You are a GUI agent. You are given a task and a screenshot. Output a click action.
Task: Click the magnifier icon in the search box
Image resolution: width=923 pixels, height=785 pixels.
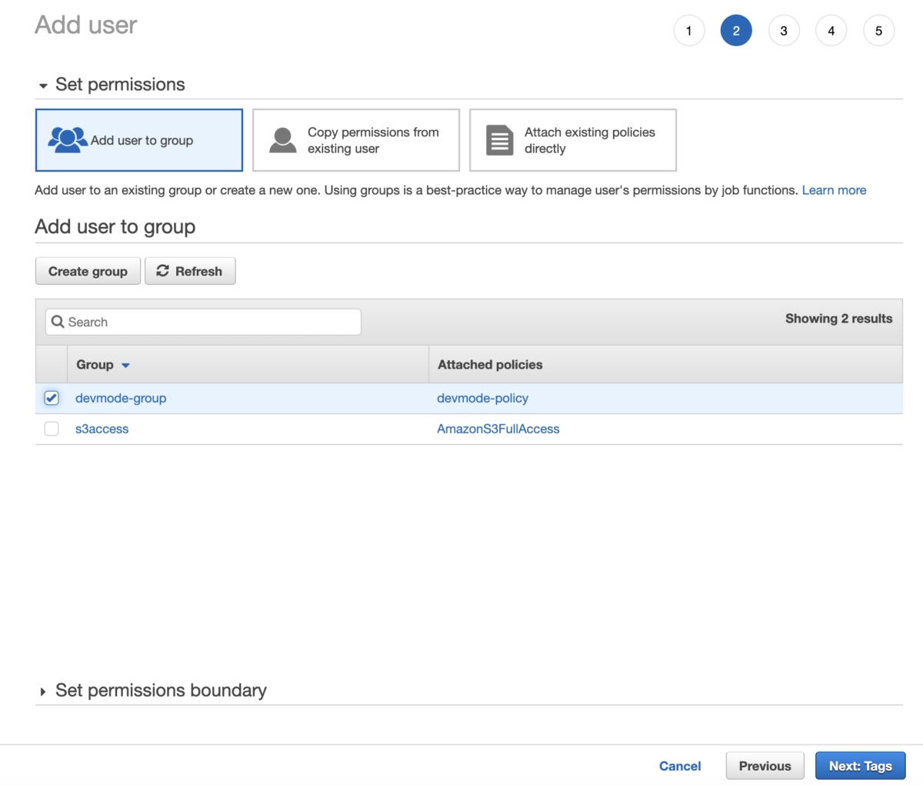58,322
